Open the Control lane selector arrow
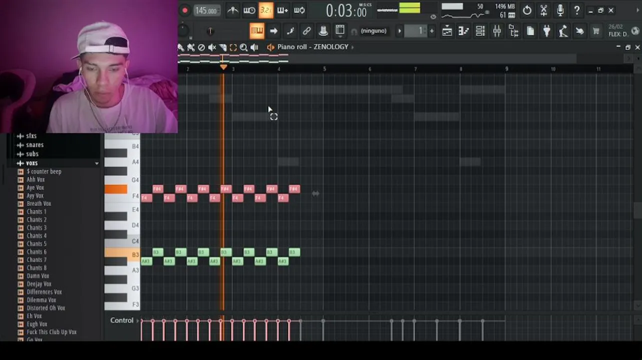The image size is (642, 360). click(137, 320)
